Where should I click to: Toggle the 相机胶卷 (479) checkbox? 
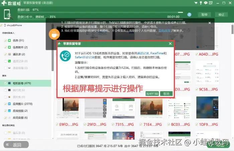pos(5,83)
